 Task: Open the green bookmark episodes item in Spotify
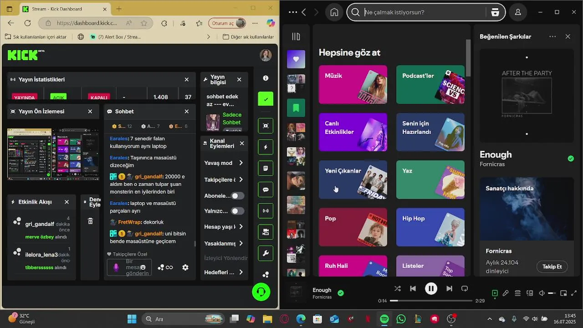point(296,108)
